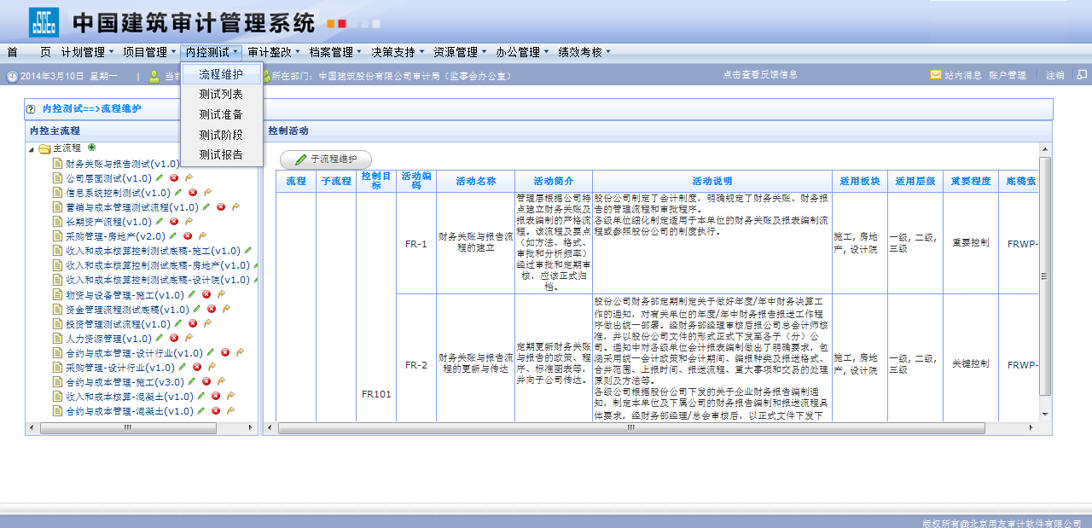Open 站内消息 envelope icon

(936, 75)
